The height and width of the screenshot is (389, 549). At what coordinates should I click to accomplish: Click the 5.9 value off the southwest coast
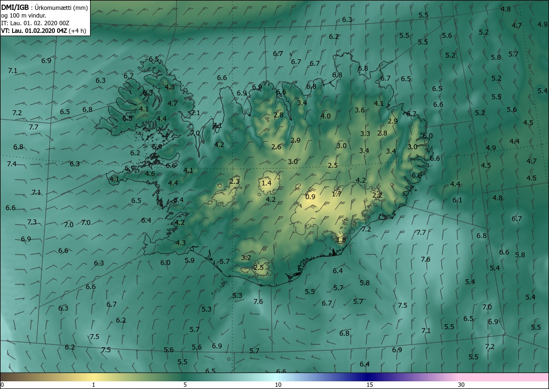pos(189,260)
